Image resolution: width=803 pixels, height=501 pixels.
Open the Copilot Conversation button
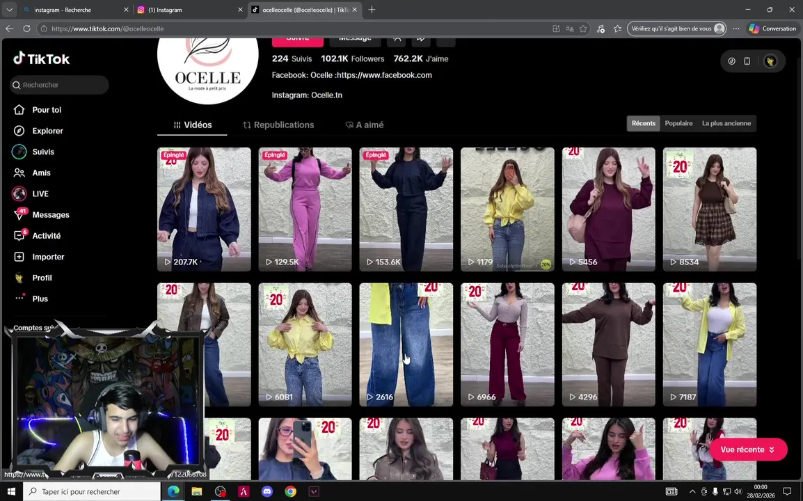click(x=772, y=29)
